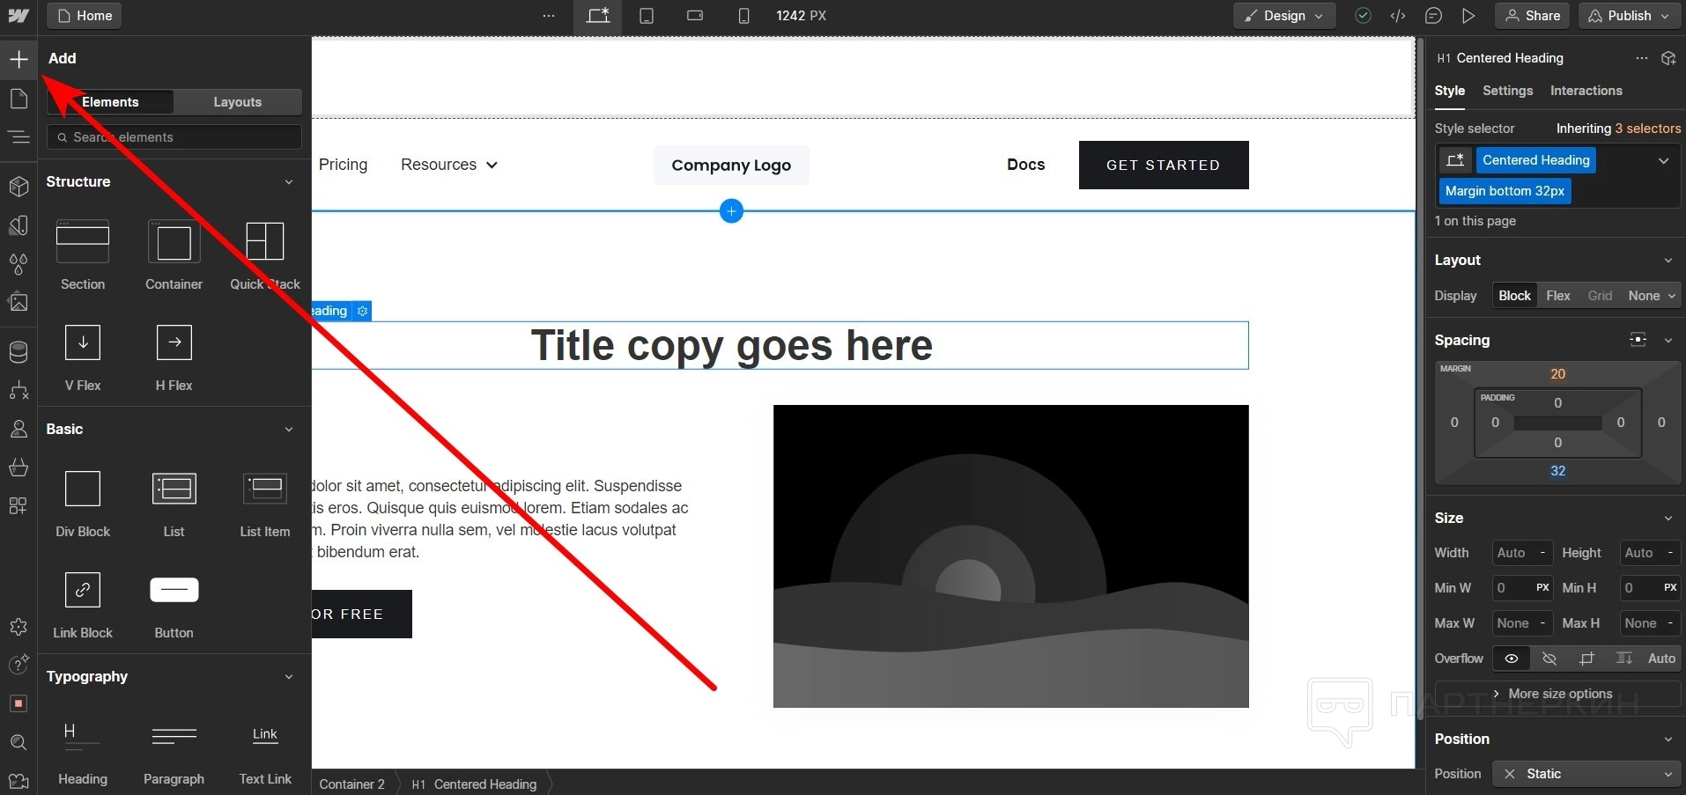Open the Pages panel in left sidebar
Image resolution: width=1686 pixels, height=795 pixels.
pos(18,99)
